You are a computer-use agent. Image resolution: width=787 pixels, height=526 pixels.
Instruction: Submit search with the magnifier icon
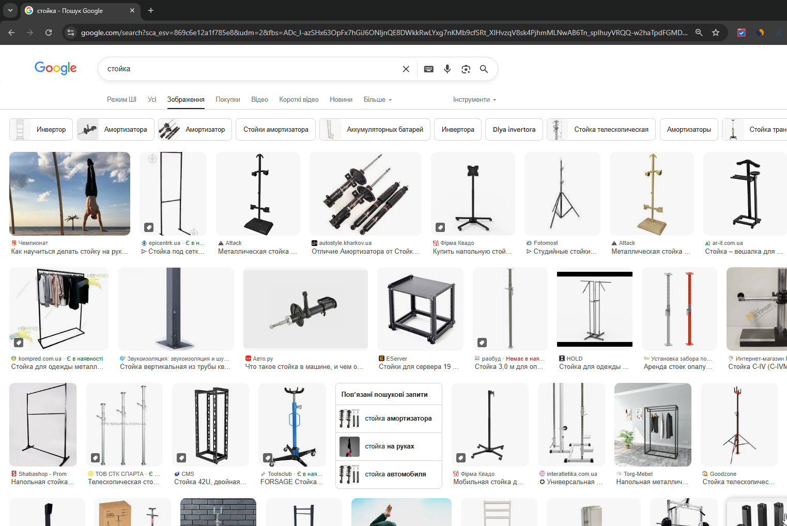point(484,69)
